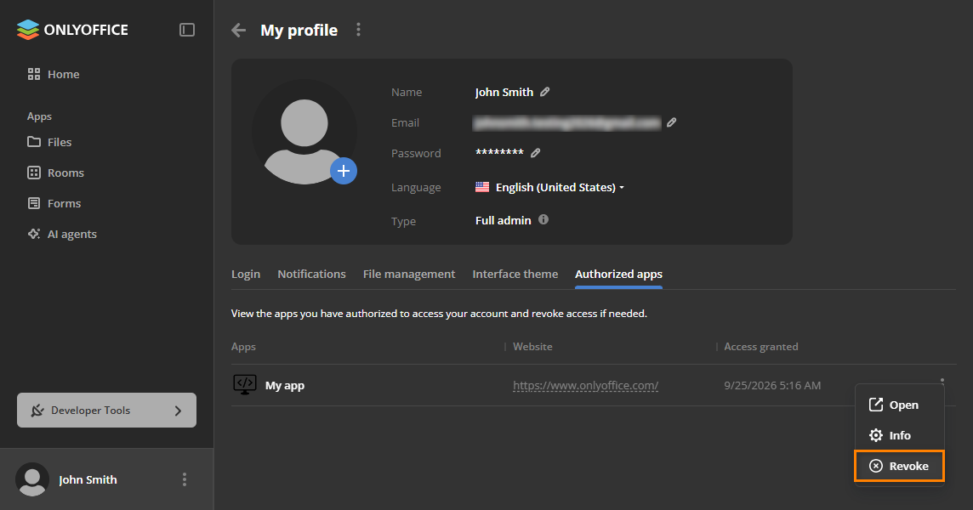Edit email using the pencil icon
Viewport: 973px width, 510px height.
click(x=671, y=123)
